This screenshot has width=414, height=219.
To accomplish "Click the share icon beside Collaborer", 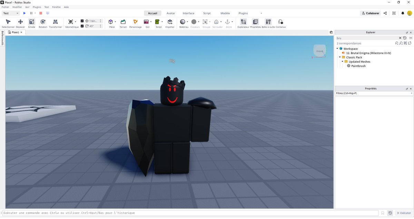I will [385, 13].
